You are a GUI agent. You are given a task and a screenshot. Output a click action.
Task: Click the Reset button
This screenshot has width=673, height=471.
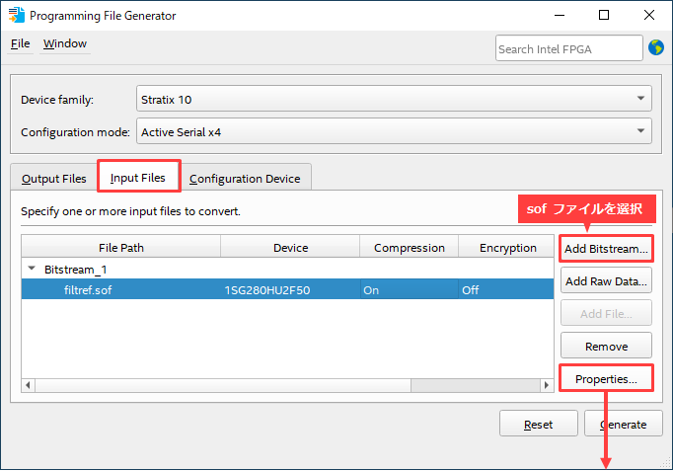(538, 424)
